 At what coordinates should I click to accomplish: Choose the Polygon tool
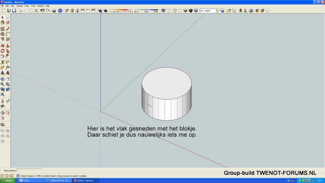point(2,39)
